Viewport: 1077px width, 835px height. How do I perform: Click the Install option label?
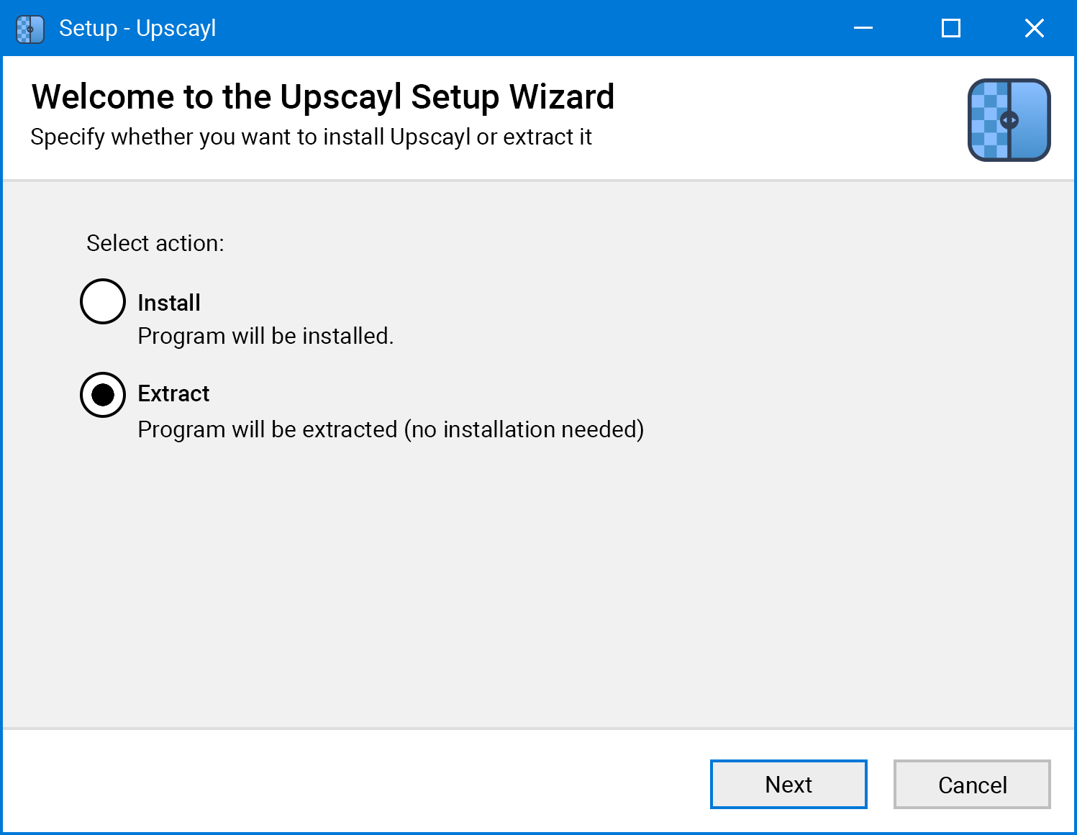[x=168, y=302]
